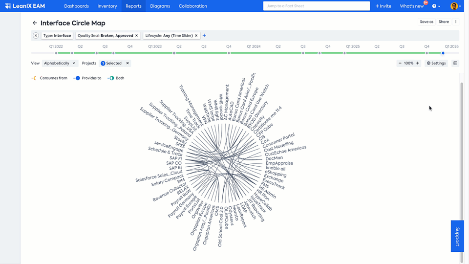Open the Support side tab
The image size is (469, 264).
click(x=457, y=236)
